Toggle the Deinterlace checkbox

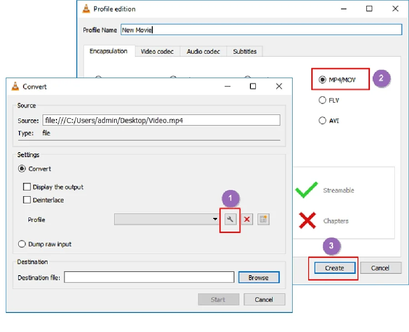[27, 200]
